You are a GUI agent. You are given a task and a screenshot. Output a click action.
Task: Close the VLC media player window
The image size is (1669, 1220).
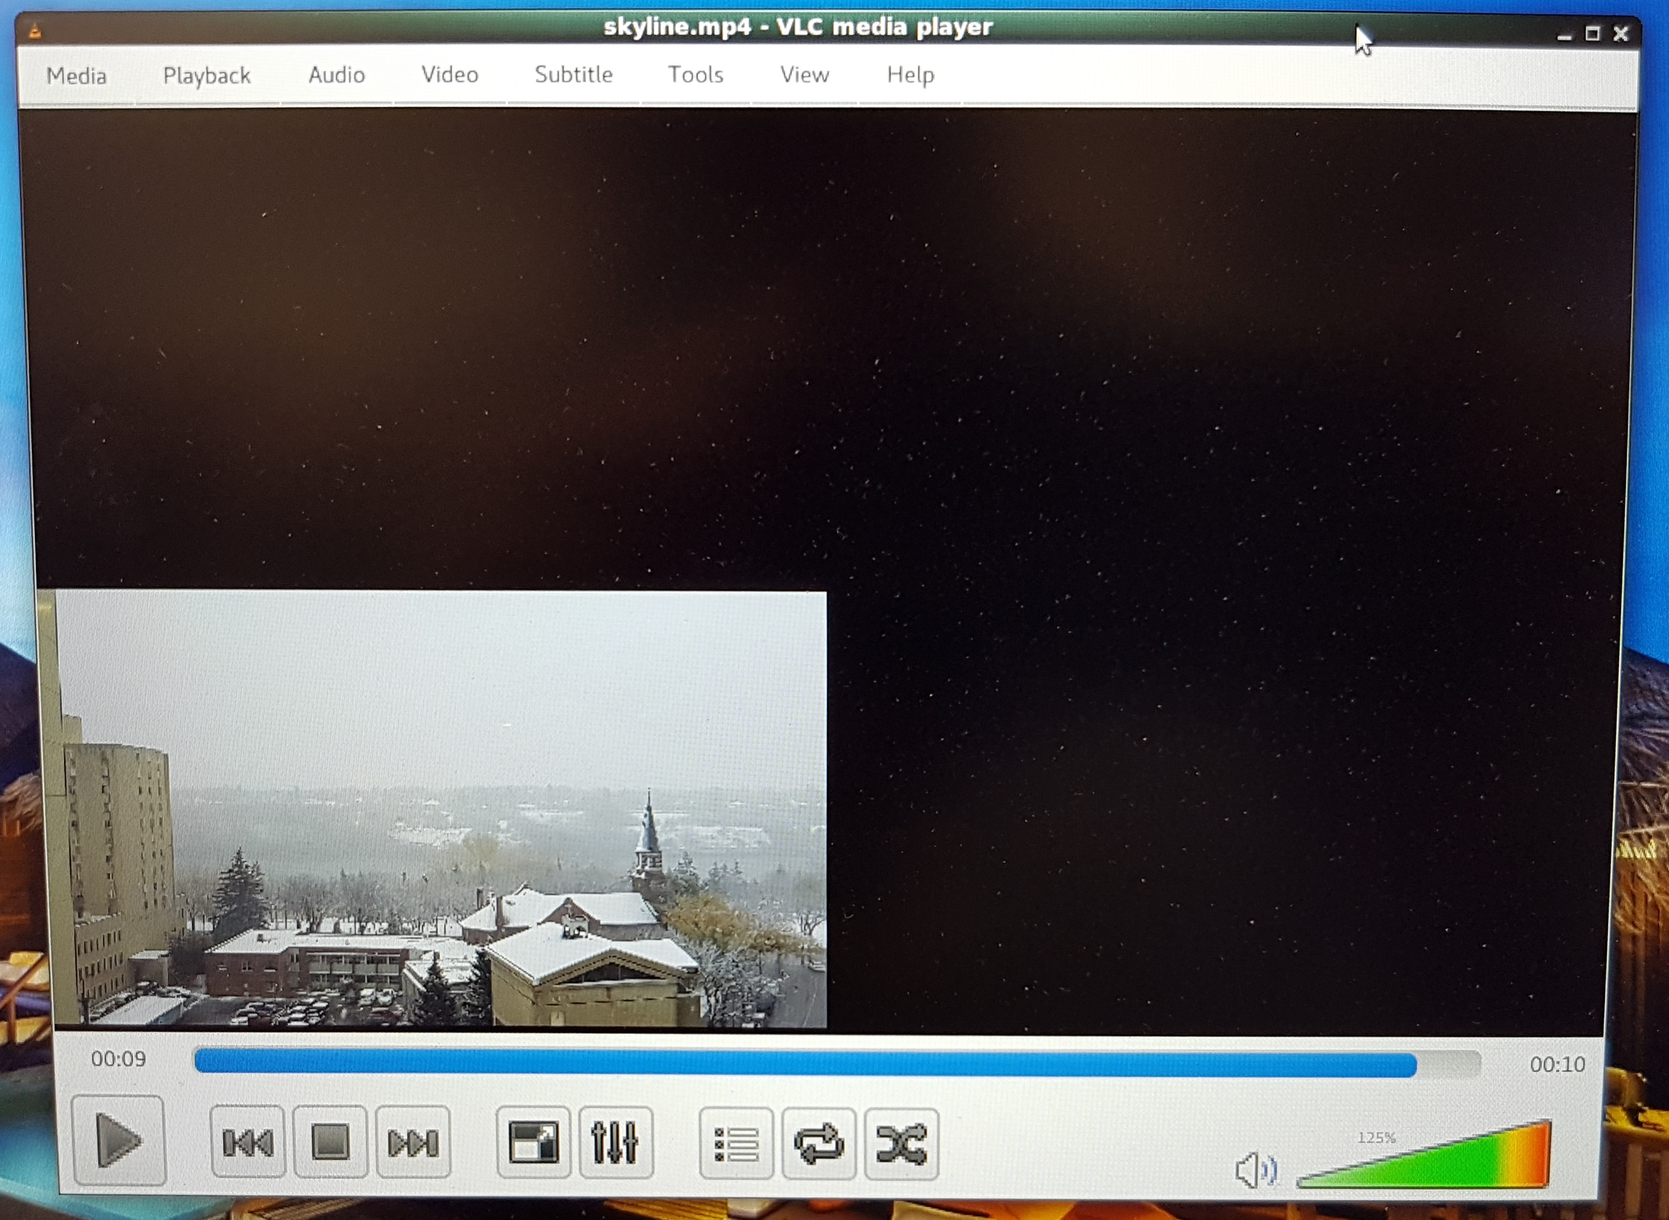tap(1620, 34)
